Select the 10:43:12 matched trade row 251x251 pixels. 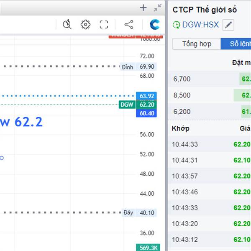(210, 239)
